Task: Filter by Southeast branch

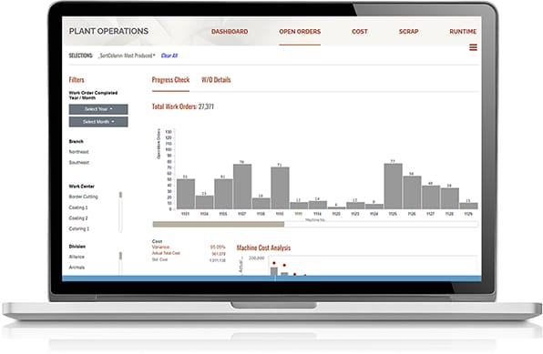Action: pos(79,162)
